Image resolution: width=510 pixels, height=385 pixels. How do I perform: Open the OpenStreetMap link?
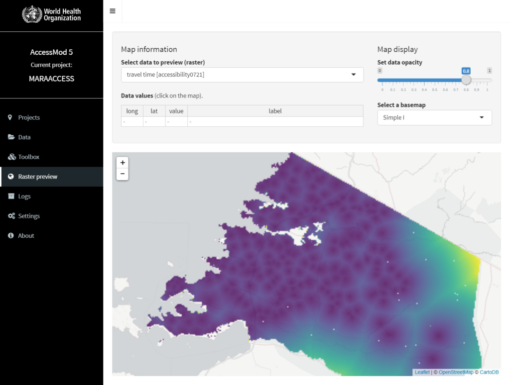pyautogui.click(x=456, y=372)
